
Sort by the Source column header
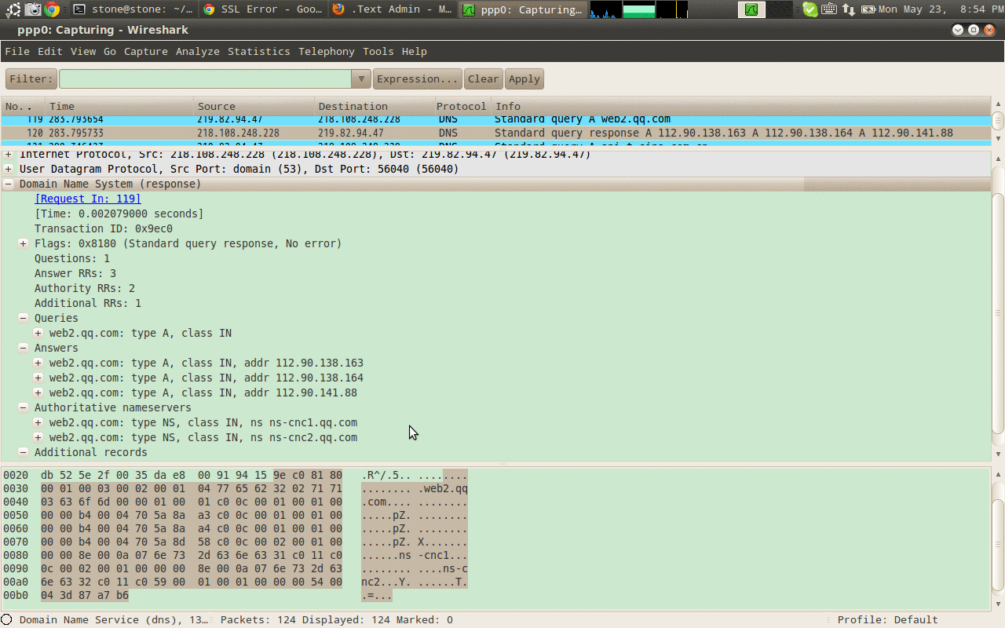click(254, 106)
